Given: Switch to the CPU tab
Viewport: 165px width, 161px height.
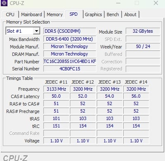Looking at the screenshot, I should tap(10, 14).
